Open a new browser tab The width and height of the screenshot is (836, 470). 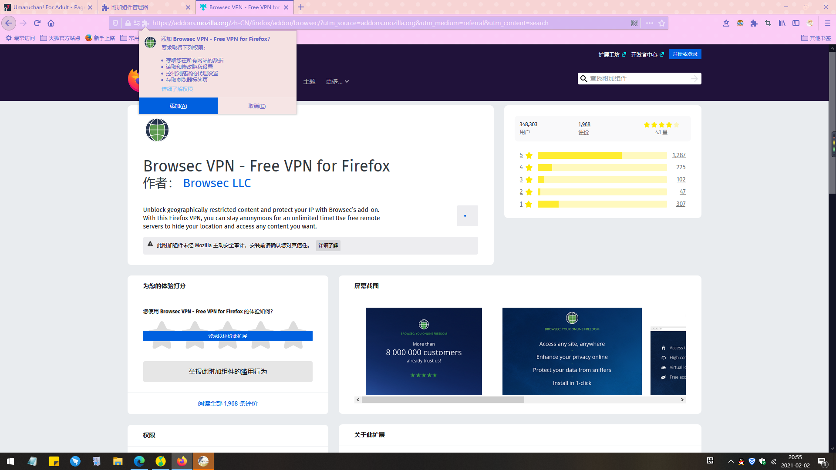coord(301,7)
